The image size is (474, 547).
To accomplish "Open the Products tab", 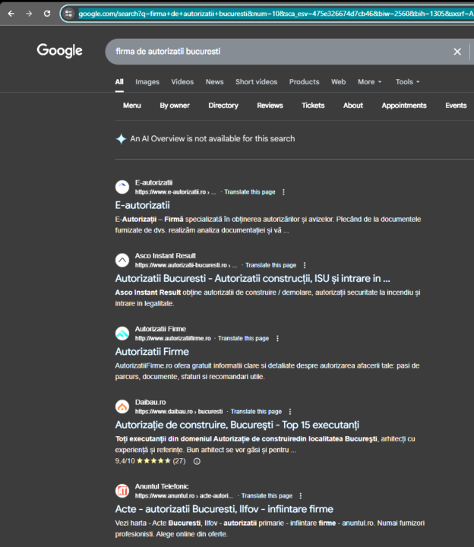I will tap(304, 82).
